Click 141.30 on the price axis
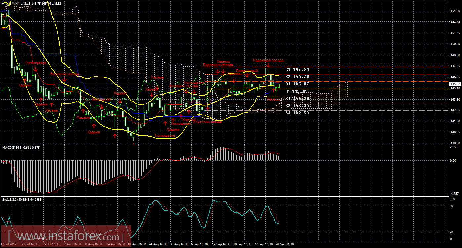 click(455, 121)
